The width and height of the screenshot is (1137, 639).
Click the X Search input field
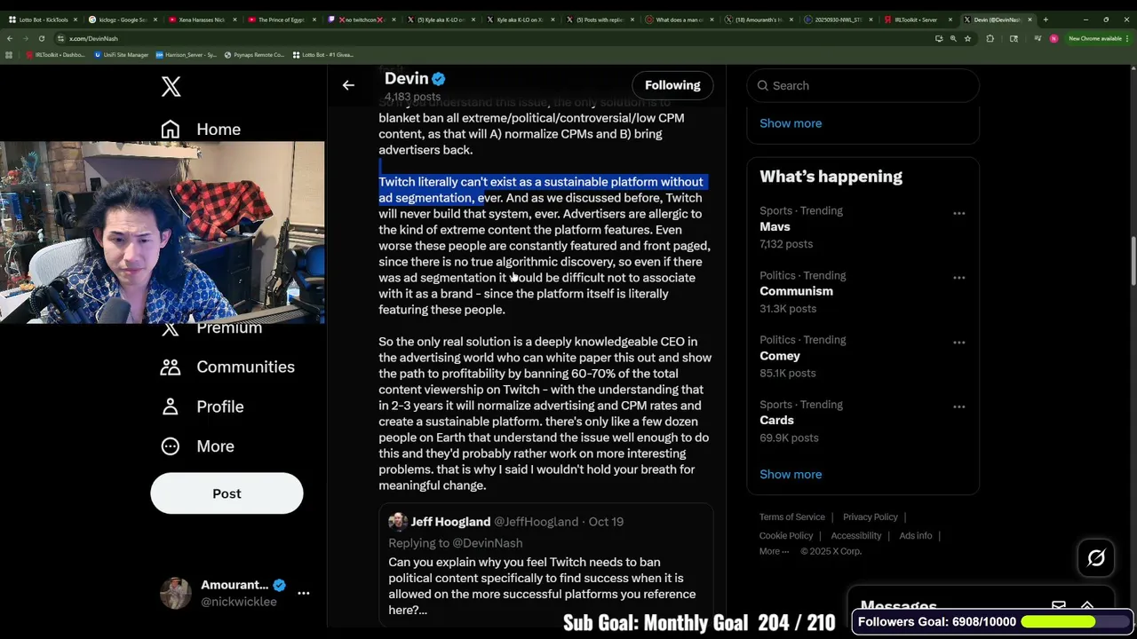click(863, 86)
